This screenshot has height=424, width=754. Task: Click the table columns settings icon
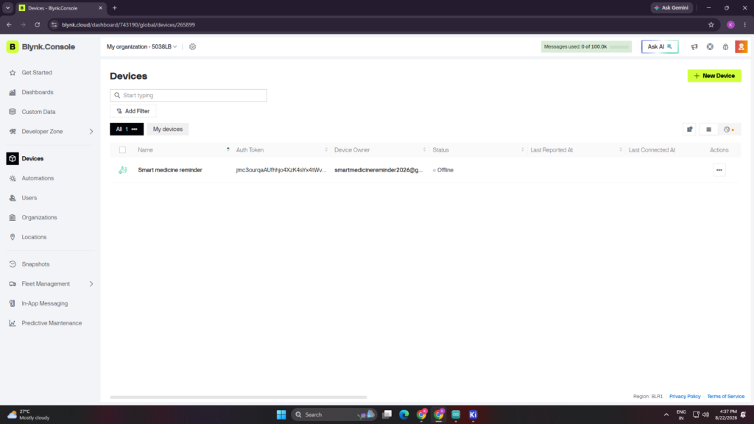click(689, 130)
